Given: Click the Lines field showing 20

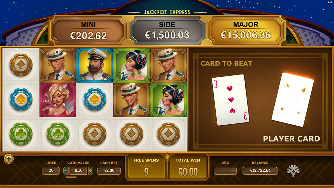Looking at the screenshot, I should pos(51,170).
